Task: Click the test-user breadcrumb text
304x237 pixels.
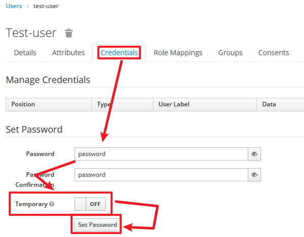Action: 46,6
